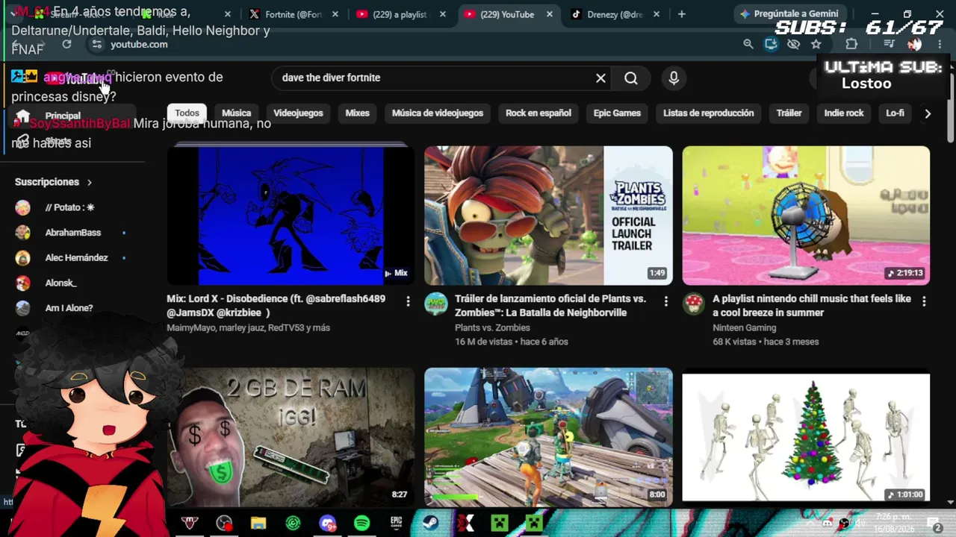Open the Ninteen Gaming channel avatar
Image resolution: width=956 pixels, height=537 pixels.
[694, 304]
